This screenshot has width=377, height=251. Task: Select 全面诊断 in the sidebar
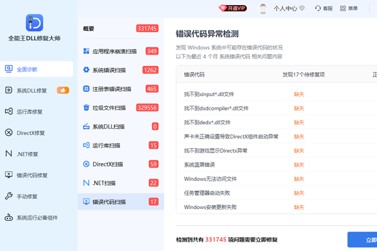point(36,69)
